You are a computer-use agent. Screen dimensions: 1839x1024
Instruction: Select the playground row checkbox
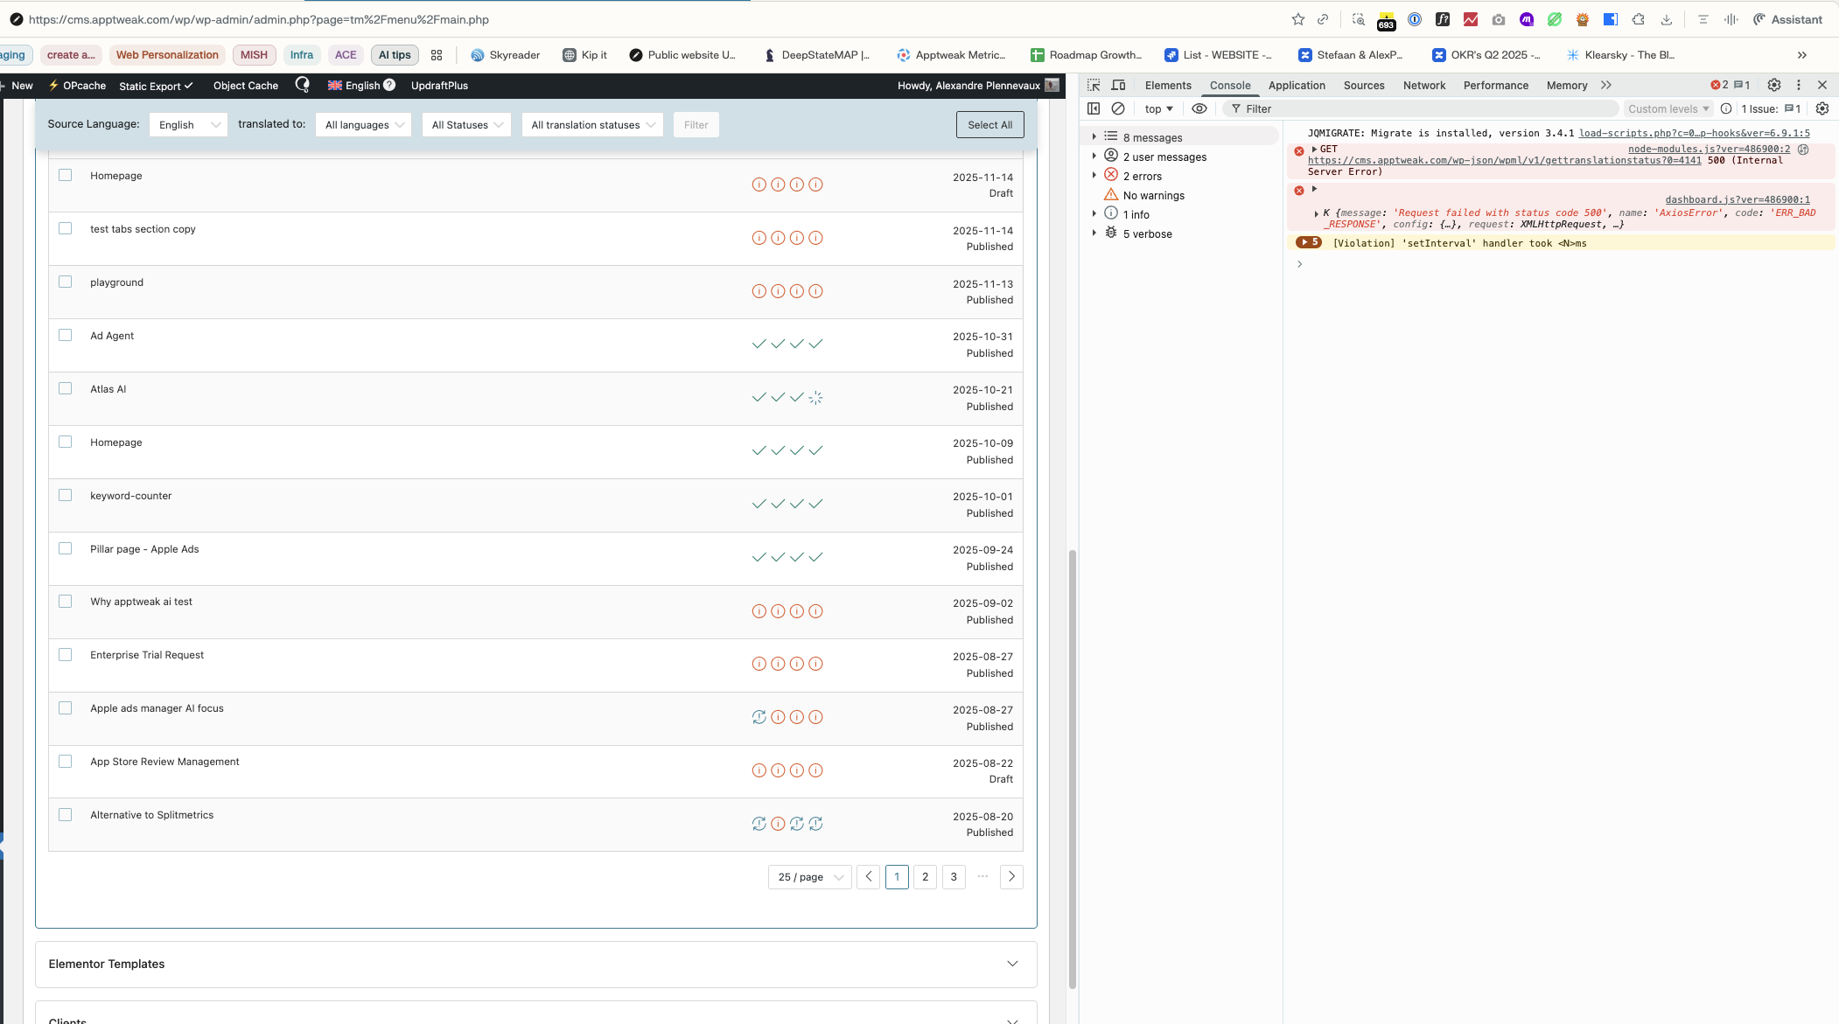click(66, 282)
